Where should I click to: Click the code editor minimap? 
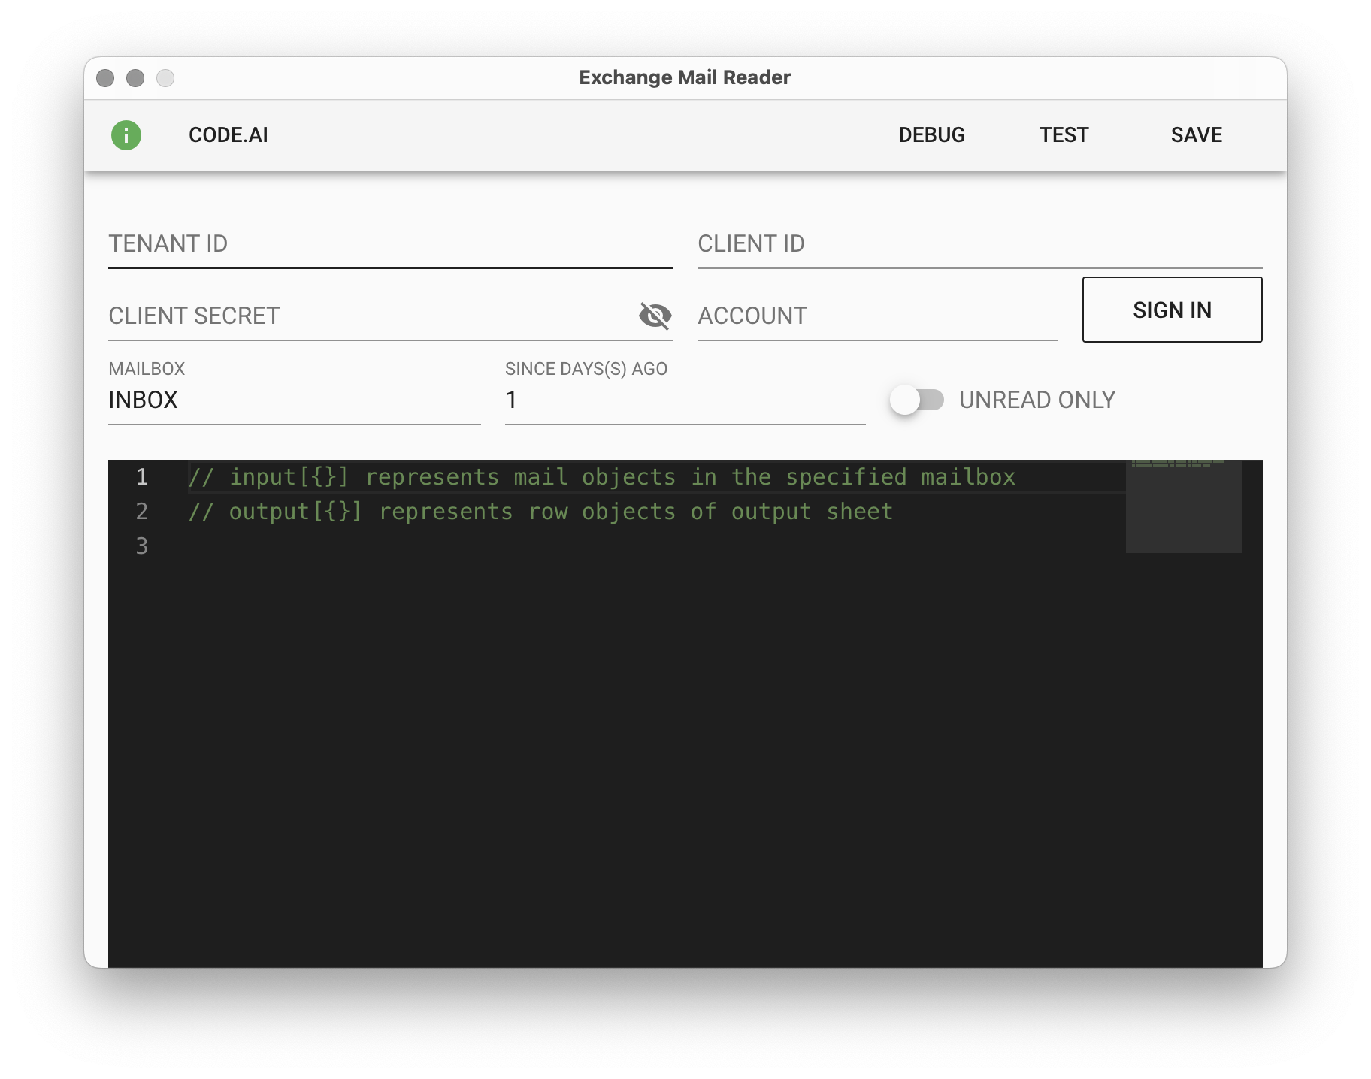[1183, 505]
